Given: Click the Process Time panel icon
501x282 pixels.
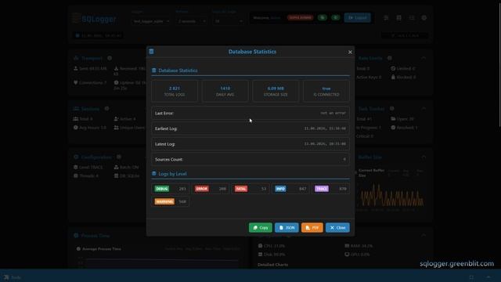Looking at the screenshot, I should pyautogui.click(x=76, y=236).
